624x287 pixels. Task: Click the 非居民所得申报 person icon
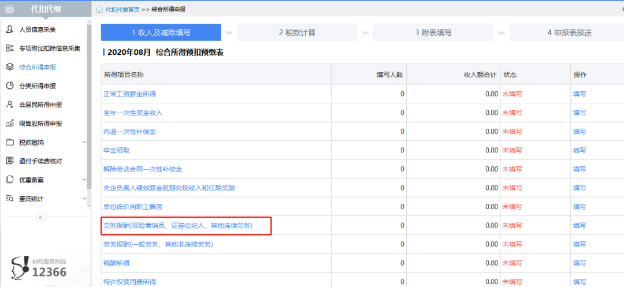point(10,105)
